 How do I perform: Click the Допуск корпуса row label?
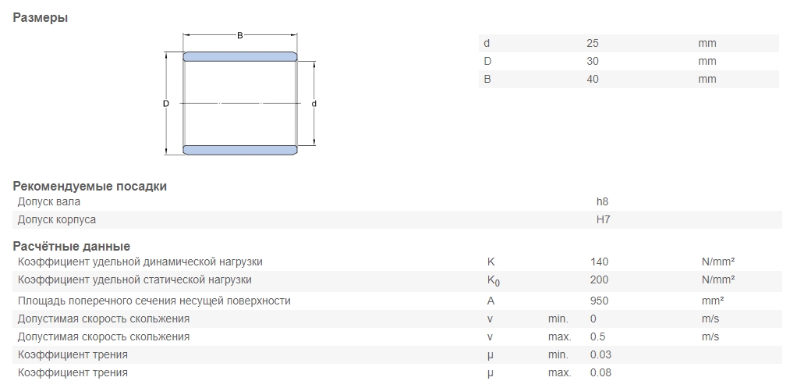[x=56, y=219]
